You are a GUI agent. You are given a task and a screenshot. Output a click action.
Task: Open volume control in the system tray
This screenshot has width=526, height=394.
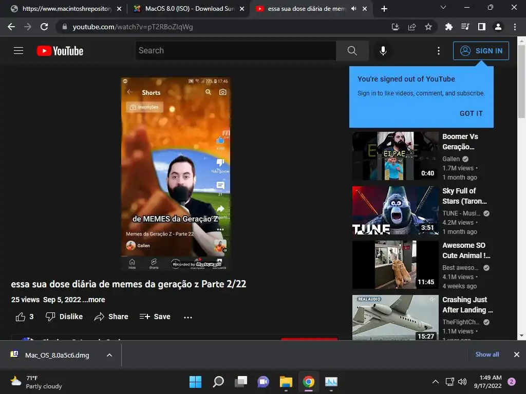[x=463, y=382]
